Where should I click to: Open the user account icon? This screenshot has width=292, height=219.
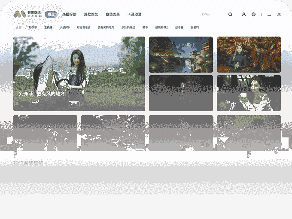point(244,14)
